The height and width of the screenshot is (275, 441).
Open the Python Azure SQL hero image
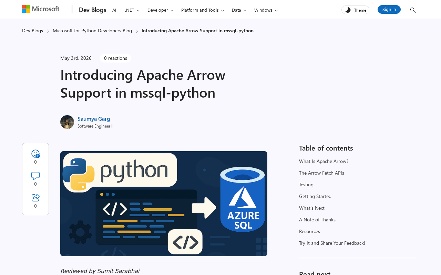coord(164,203)
